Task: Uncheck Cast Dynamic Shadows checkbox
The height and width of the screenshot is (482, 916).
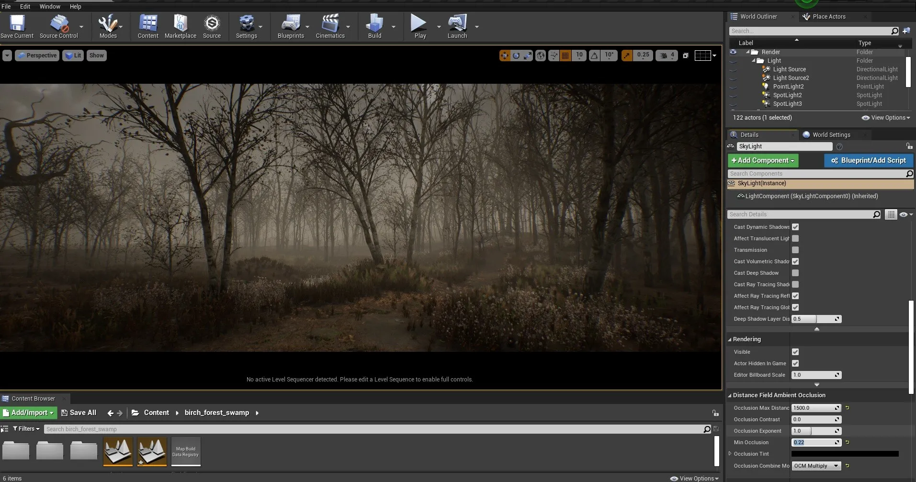Action: pos(795,227)
